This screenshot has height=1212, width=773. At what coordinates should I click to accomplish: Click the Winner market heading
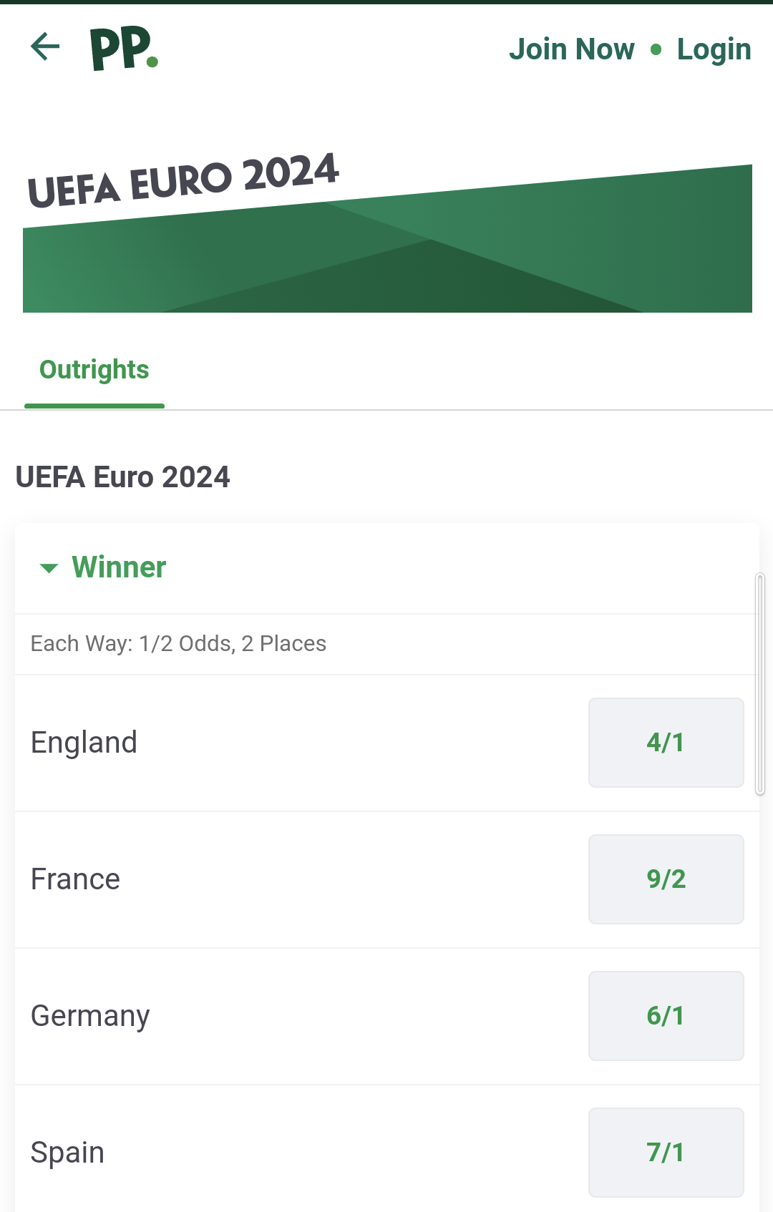(119, 567)
